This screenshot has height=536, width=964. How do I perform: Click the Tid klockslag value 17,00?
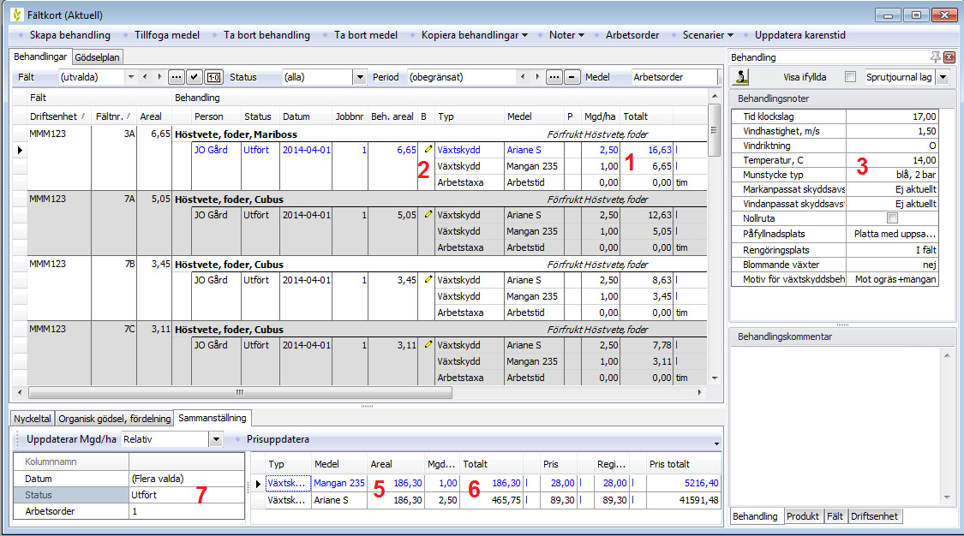click(892, 116)
